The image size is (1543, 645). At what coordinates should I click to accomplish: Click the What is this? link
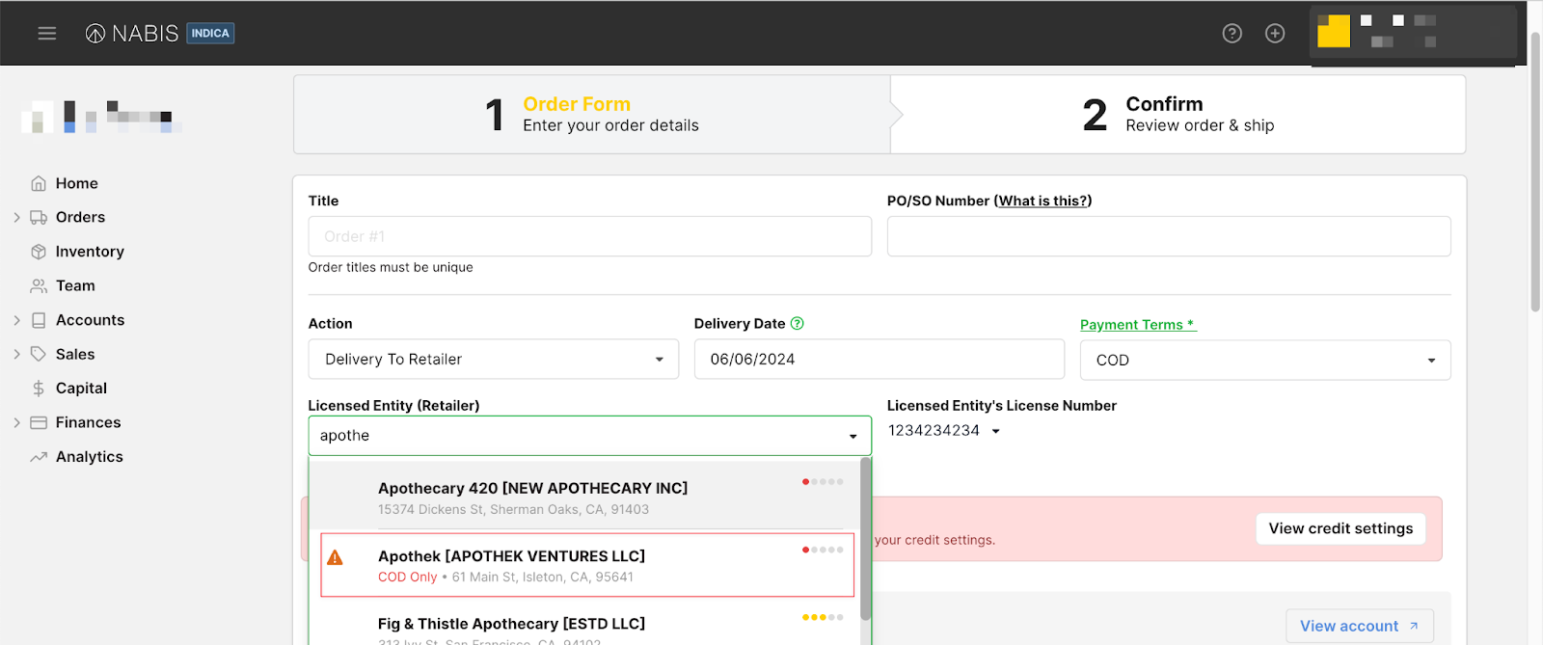pyautogui.click(x=1042, y=201)
